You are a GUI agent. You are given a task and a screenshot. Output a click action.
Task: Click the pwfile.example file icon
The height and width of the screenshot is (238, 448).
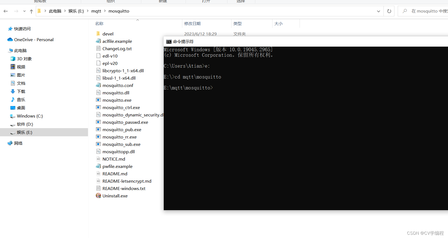click(x=98, y=166)
